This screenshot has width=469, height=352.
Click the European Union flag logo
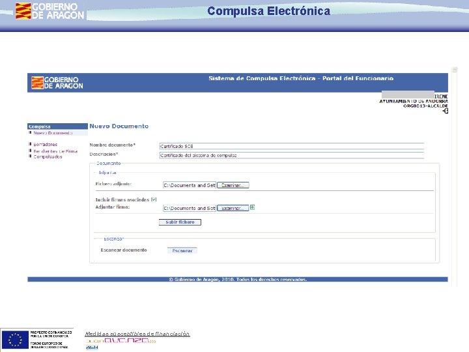[15, 340]
